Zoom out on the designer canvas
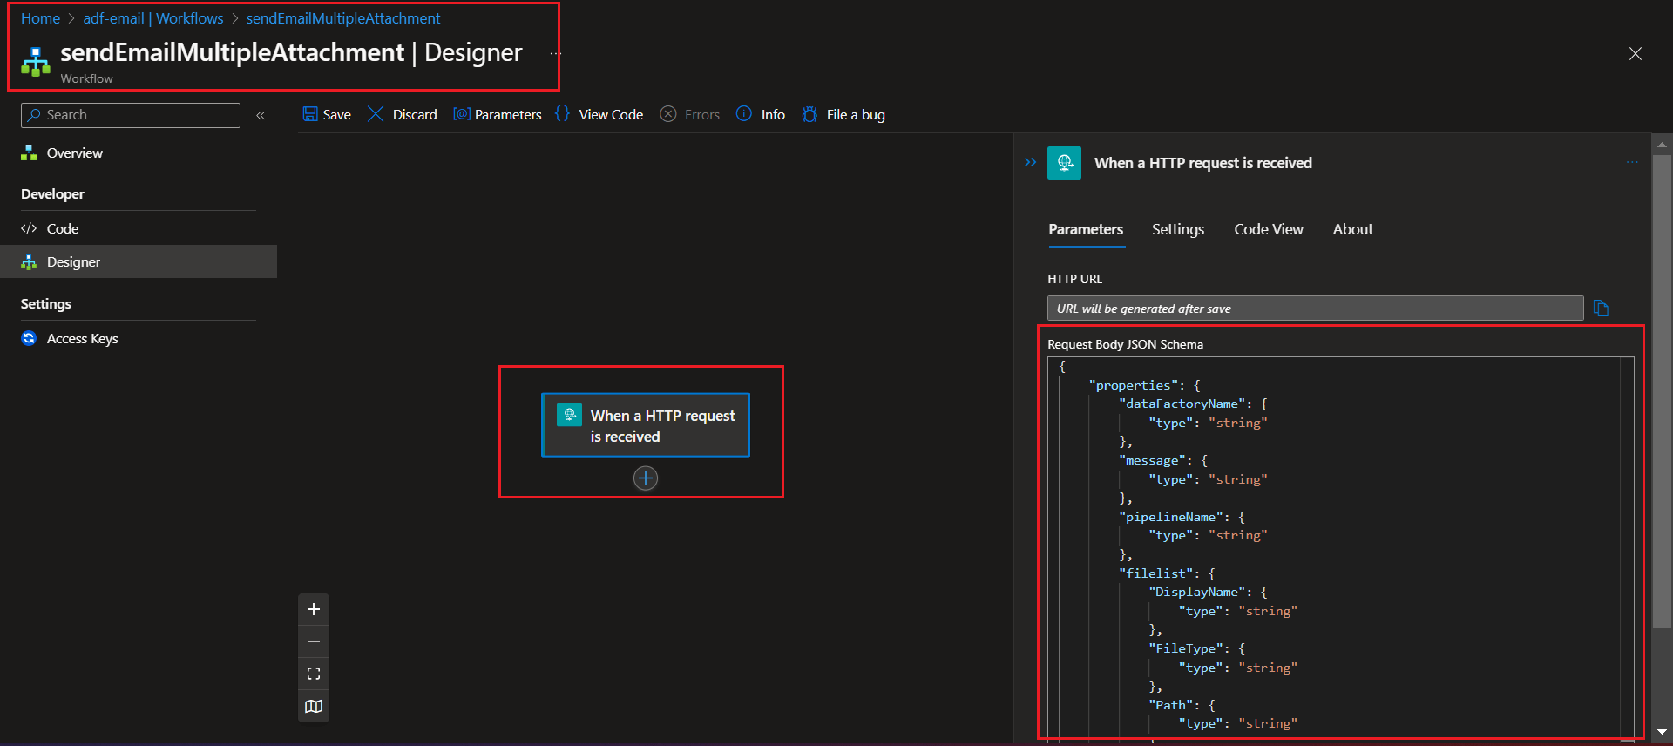Screen dimensions: 1673x746 click(x=314, y=641)
